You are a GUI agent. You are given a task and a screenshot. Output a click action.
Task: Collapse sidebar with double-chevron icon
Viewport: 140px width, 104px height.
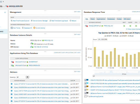point(5,13)
